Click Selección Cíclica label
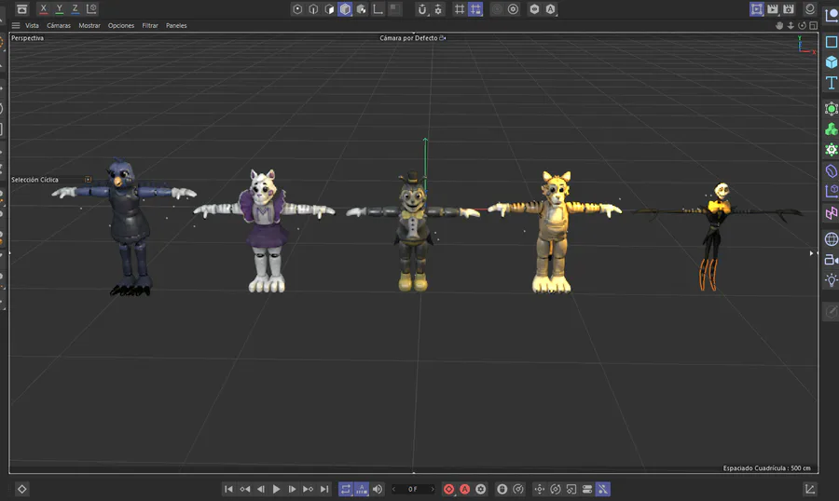The width and height of the screenshot is (839, 501). point(34,180)
